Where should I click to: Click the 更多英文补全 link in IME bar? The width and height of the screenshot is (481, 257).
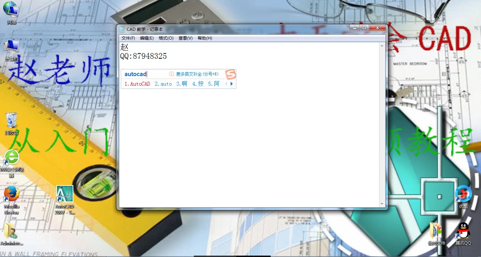pos(197,74)
